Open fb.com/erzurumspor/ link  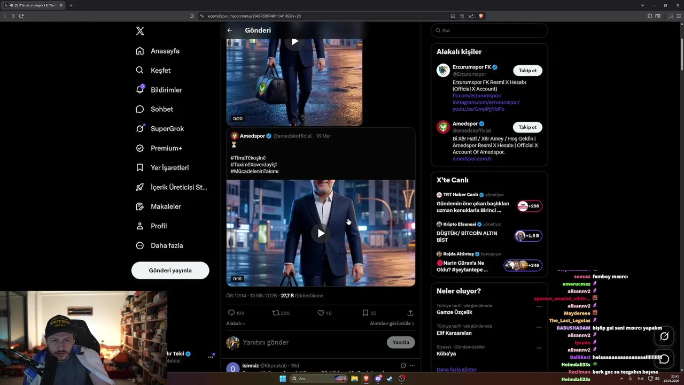477,96
